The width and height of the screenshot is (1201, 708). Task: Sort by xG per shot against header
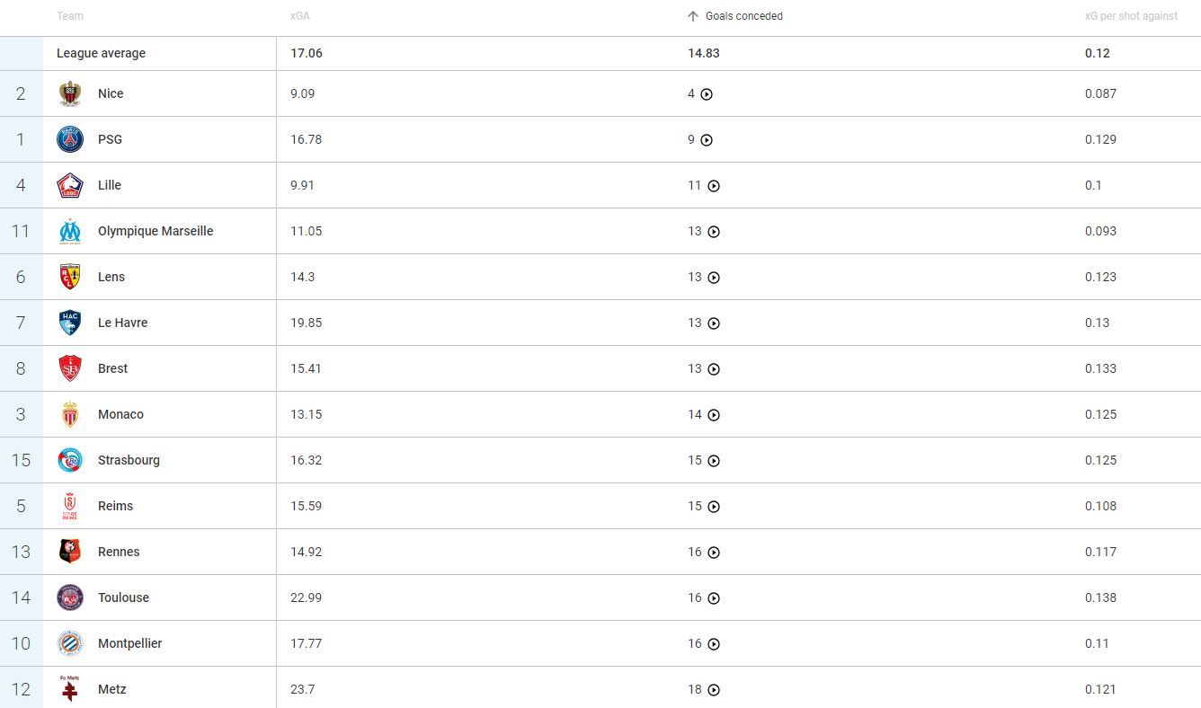[x=1131, y=16]
